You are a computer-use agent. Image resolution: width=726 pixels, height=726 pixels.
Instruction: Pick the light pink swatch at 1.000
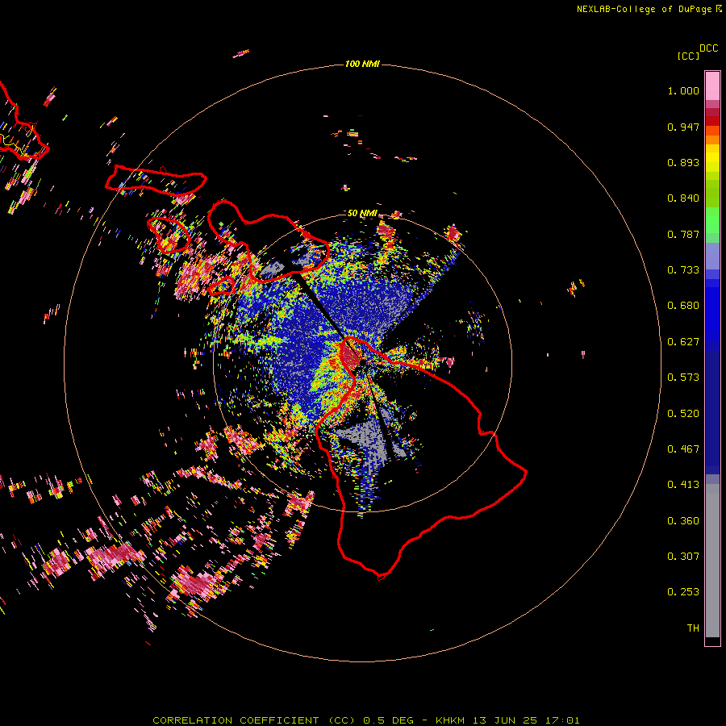click(x=712, y=86)
